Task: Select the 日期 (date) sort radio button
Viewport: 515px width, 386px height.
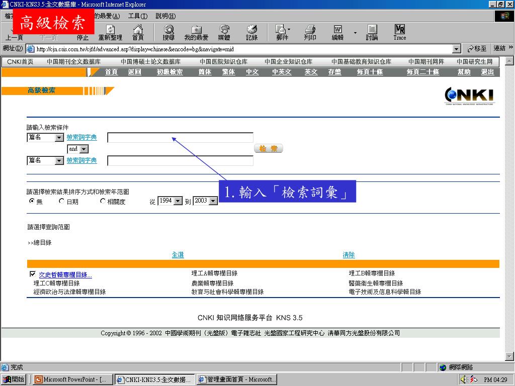Action: click(x=61, y=201)
